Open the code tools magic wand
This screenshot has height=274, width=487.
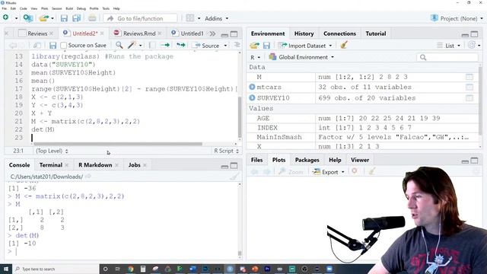[132, 45]
